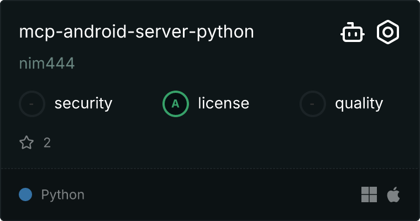Click empty card space right of star count
This screenshot has height=221, width=420.
coord(221,143)
